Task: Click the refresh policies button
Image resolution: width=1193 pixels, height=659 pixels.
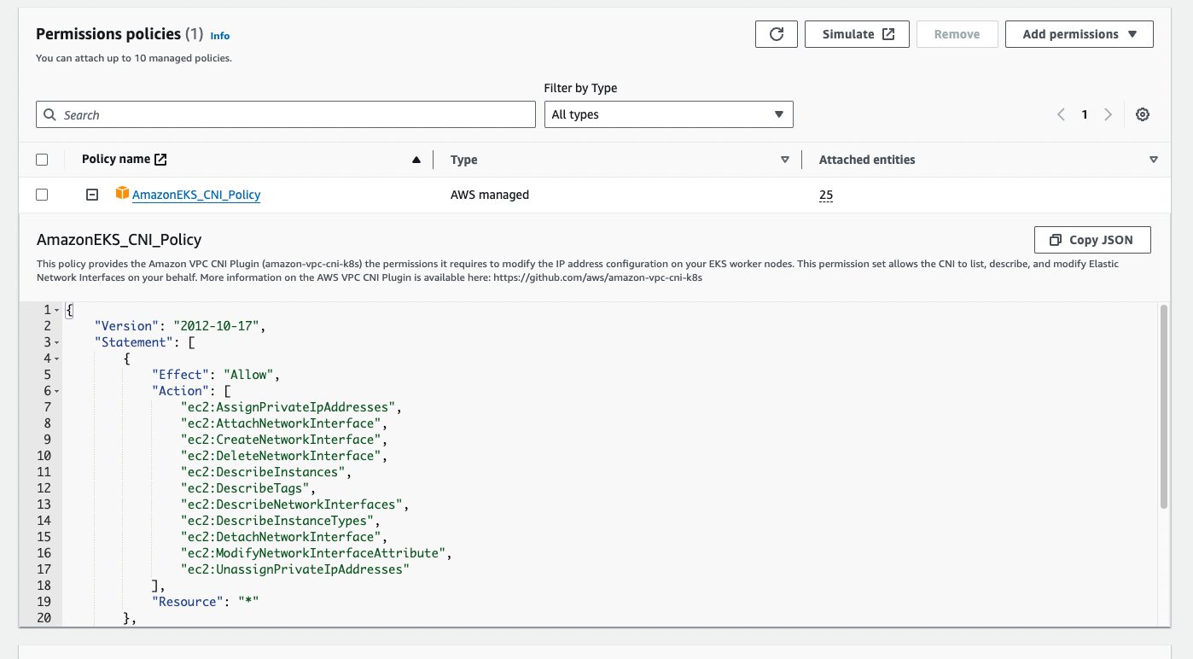Action: (x=776, y=34)
